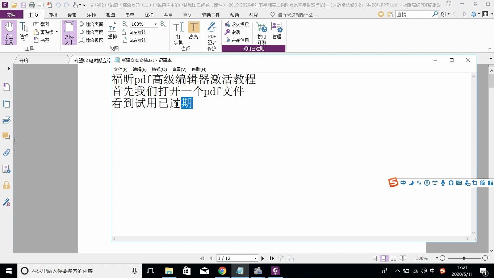The height and width of the screenshot is (278, 494).
Task: Open Notepad's File (文件(F)) menu
Action: tap(121, 69)
